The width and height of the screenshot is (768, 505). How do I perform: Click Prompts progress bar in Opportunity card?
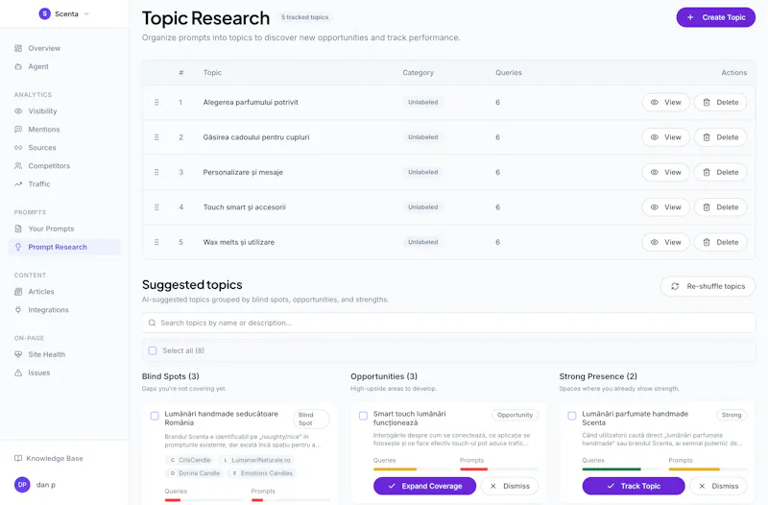(499, 469)
